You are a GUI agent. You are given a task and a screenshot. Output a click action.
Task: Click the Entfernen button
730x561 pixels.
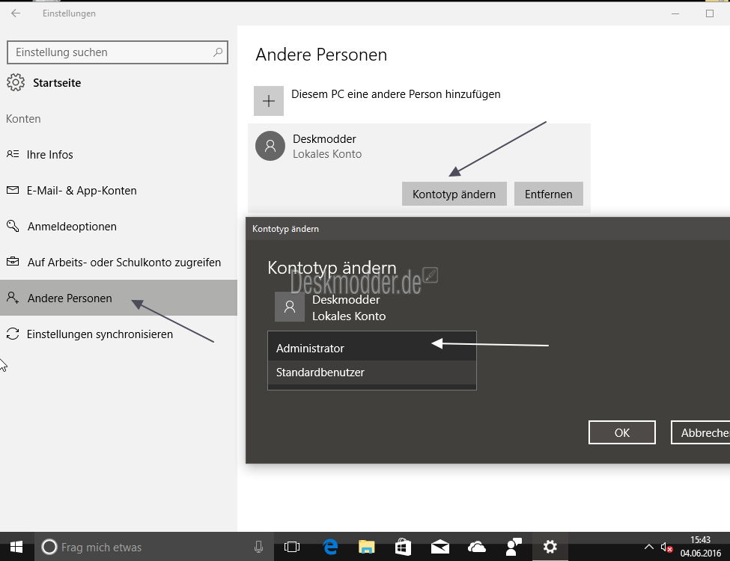point(548,194)
